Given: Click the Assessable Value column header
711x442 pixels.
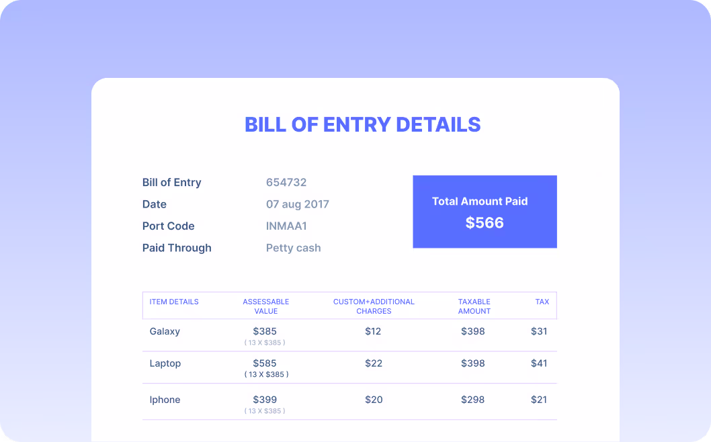Looking at the screenshot, I should pos(265,306).
